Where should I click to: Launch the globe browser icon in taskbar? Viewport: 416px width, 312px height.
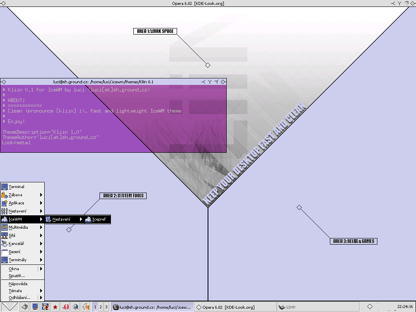pos(76,307)
